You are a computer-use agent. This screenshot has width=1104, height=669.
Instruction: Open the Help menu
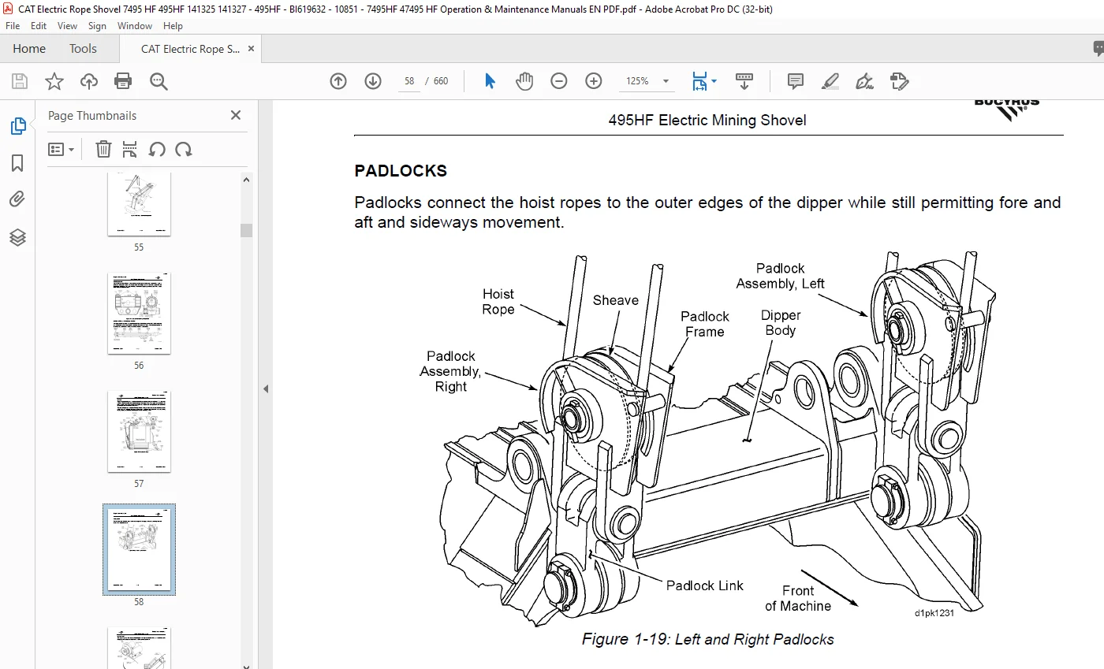click(x=173, y=26)
